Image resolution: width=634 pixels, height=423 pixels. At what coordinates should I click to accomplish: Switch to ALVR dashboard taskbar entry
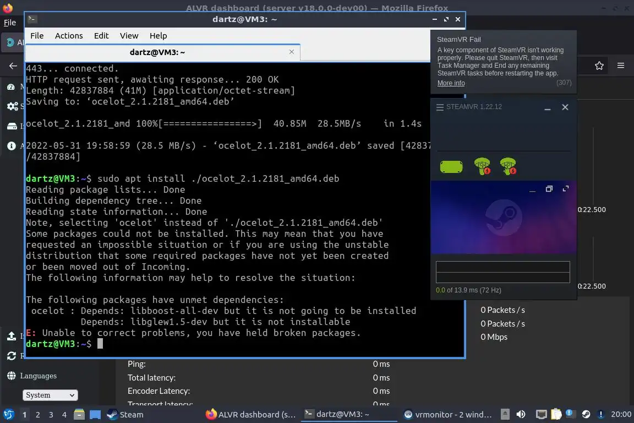(x=251, y=415)
